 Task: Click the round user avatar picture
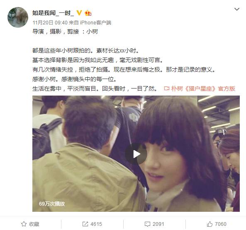[x=18, y=17]
